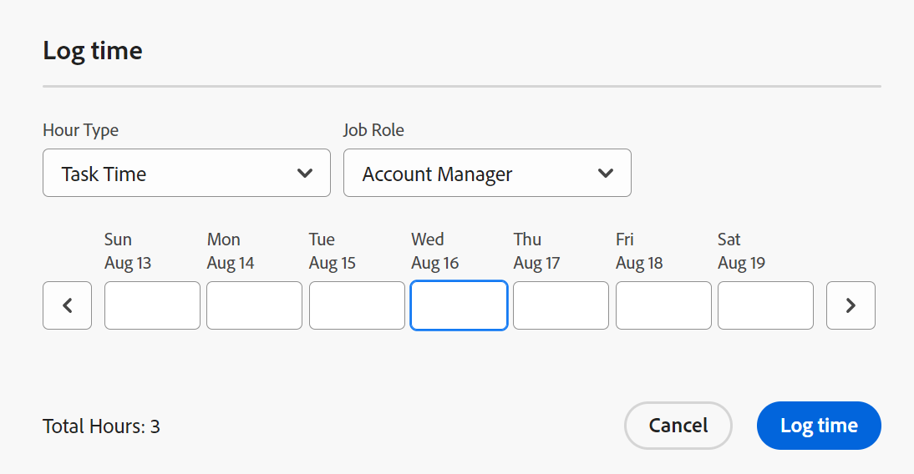Click into the Tue Aug 15 hours box
Image resolution: width=914 pixels, height=474 pixels.
tap(357, 305)
